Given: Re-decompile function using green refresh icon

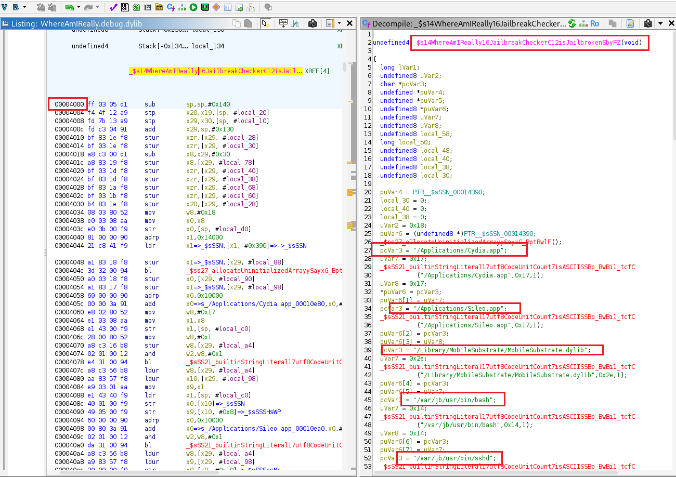Looking at the screenshot, I should (x=572, y=23).
